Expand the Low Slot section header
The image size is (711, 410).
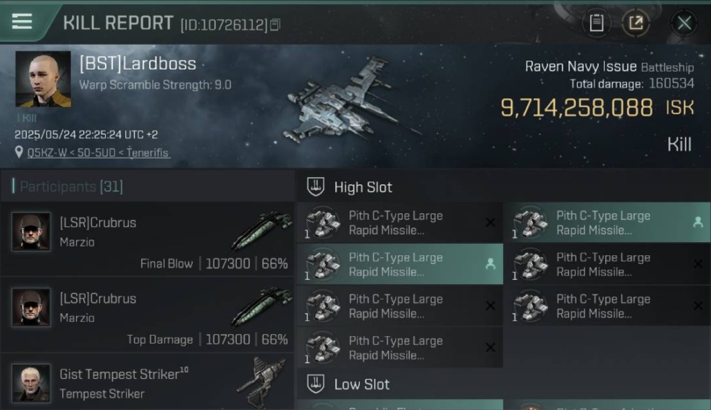coord(504,384)
